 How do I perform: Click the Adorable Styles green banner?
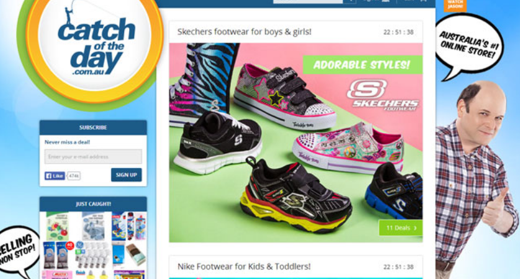point(362,64)
